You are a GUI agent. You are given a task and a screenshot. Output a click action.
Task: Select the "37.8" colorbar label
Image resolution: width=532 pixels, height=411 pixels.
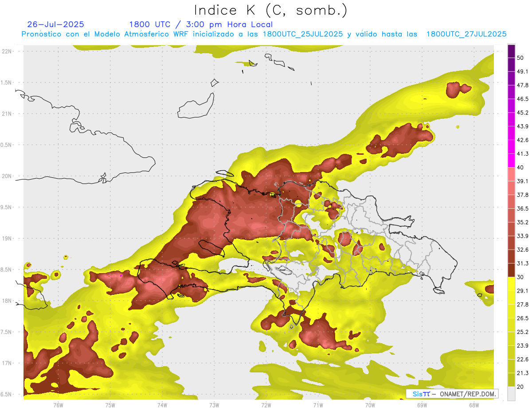pyautogui.click(x=523, y=195)
